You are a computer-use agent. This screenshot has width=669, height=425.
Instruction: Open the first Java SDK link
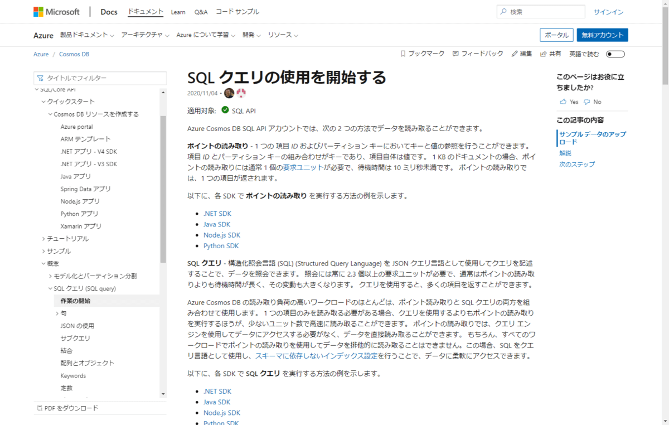coord(217,224)
